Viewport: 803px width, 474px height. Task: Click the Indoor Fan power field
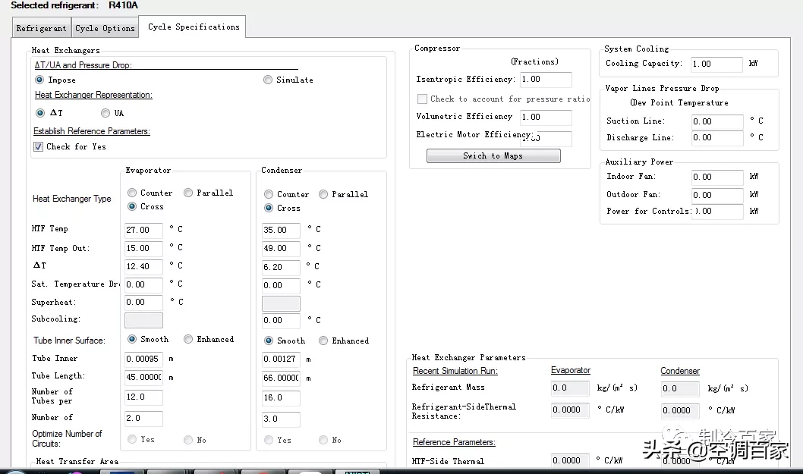[x=716, y=177]
